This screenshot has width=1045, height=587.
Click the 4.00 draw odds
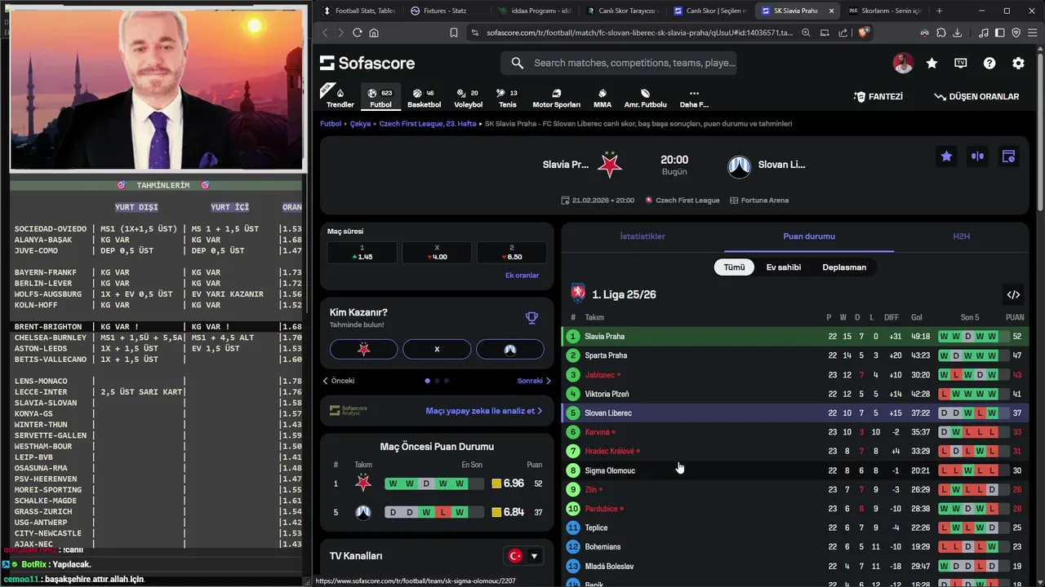click(437, 253)
